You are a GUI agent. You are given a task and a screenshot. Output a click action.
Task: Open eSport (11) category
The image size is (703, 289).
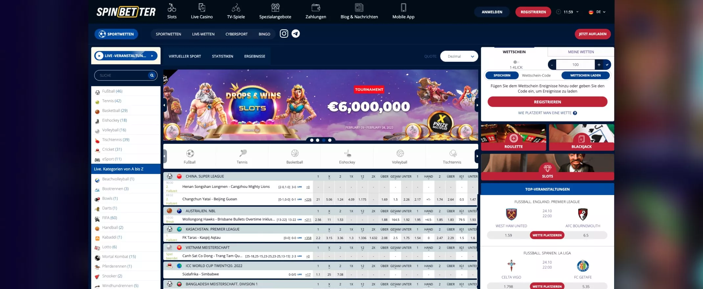(x=126, y=159)
